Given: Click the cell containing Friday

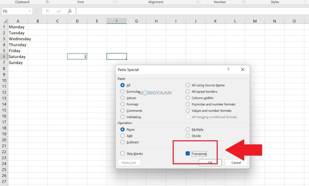Looking at the screenshot, I should point(18,51).
